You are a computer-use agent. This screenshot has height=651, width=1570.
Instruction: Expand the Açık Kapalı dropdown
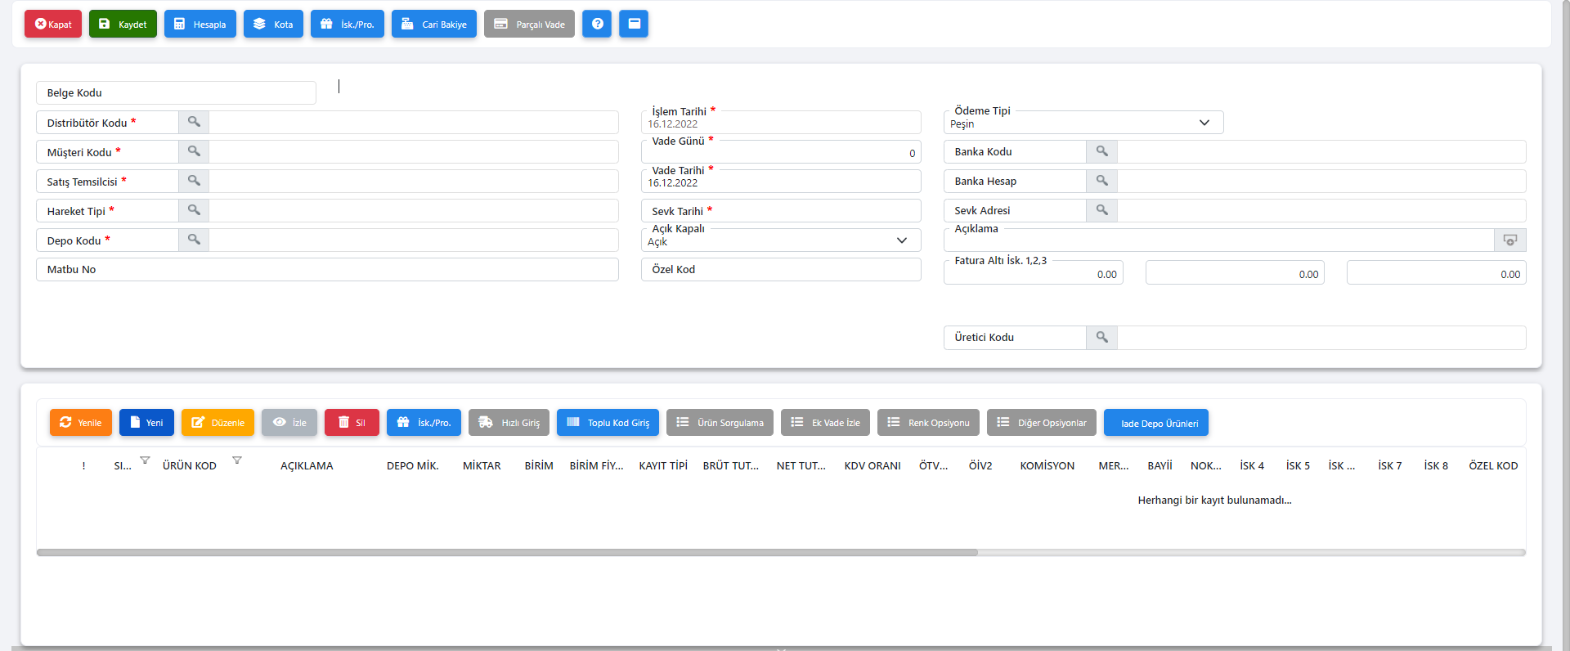(901, 240)
